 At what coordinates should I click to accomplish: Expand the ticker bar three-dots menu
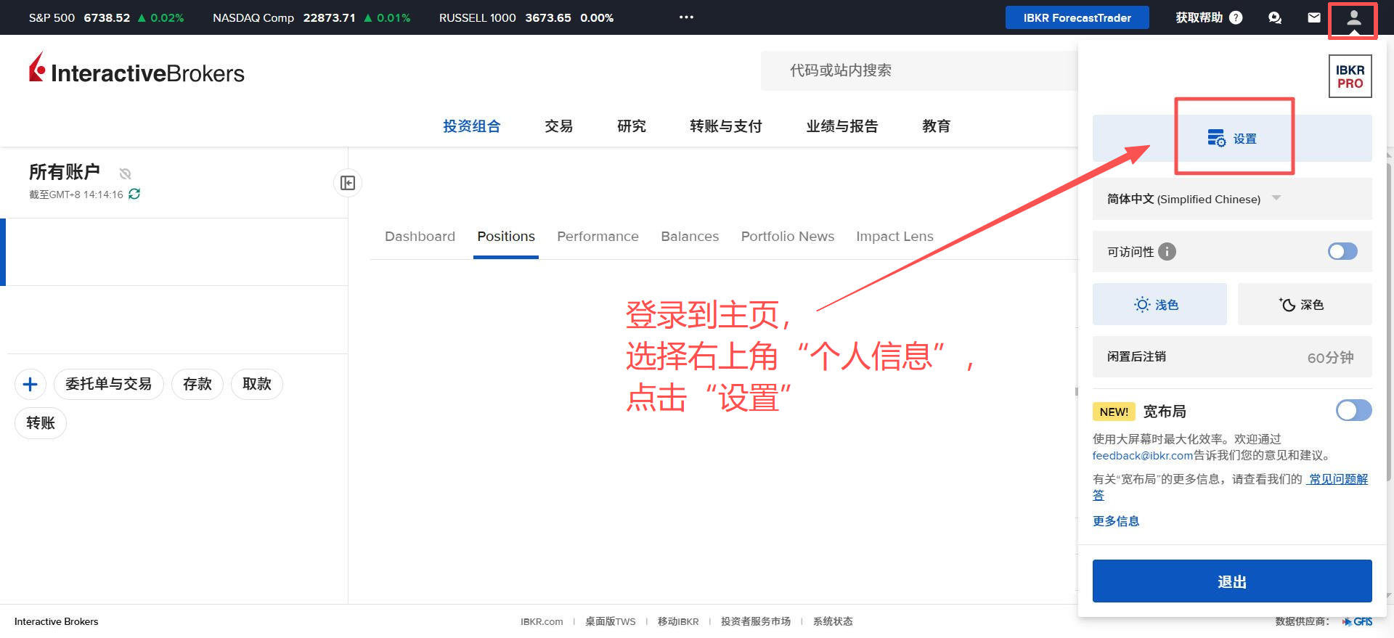point(686,17)
